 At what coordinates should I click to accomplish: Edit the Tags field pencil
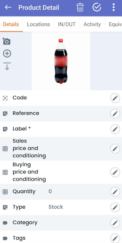coord(115,238)
